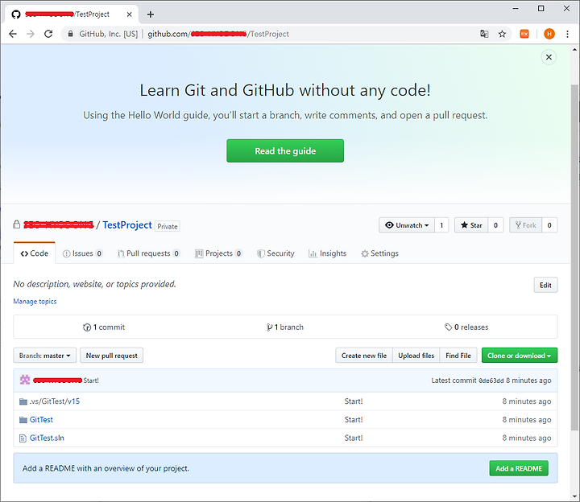Click the commit hash 0de63dd
Screen dimensions: 580x502
pos(491,381)
